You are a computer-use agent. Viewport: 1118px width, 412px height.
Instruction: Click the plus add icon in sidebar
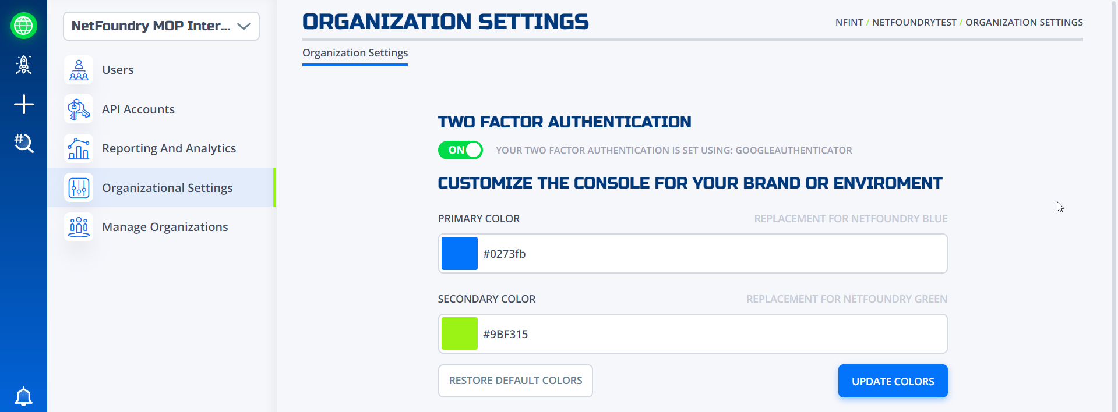[24, 104]
